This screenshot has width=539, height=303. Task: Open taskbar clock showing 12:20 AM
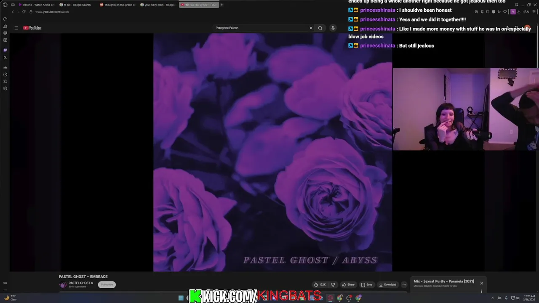click(x=529, y=298)
